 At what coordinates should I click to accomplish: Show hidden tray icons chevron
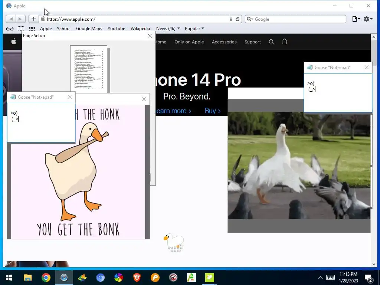[320, 278]
